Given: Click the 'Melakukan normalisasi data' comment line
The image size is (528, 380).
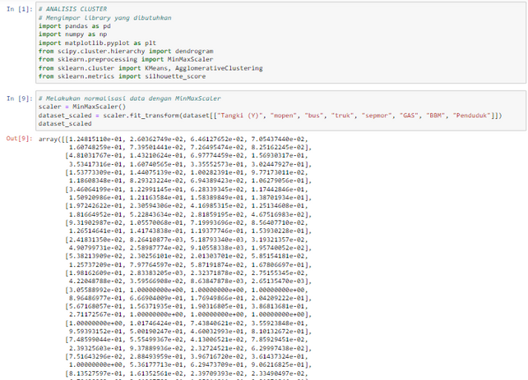Looking at the screenshot, I should pos(110,98).
